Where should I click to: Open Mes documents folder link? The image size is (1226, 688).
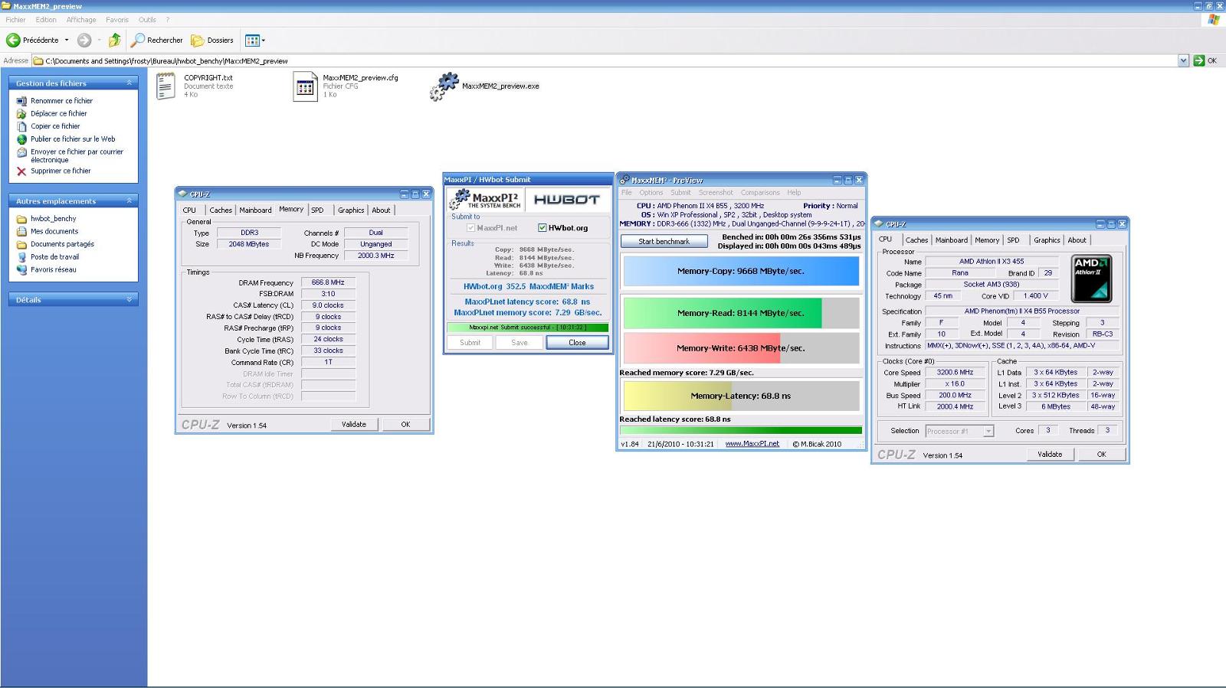[54, 231]
